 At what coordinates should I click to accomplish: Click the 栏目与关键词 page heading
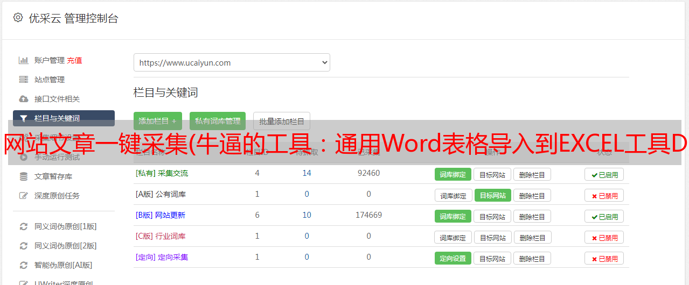click(x=166, y=92)
